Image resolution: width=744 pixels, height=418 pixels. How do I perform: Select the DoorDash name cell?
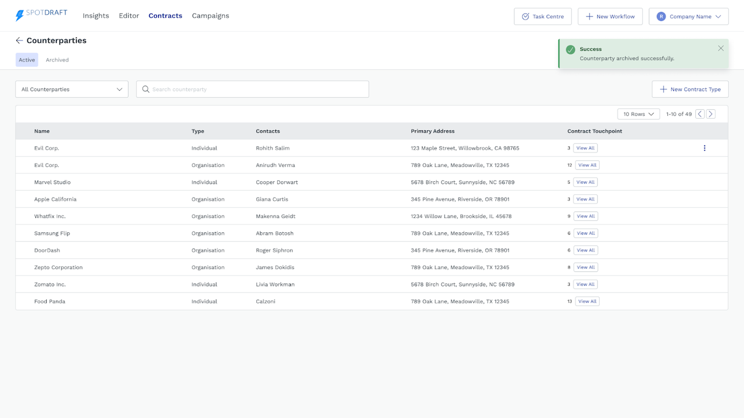[x=47, y=250]
